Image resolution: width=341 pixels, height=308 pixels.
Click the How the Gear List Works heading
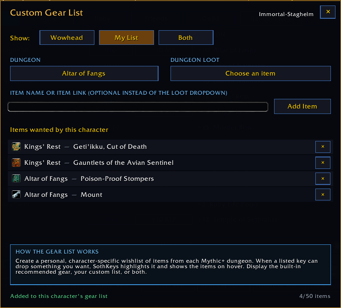click(x=57, y=252)
